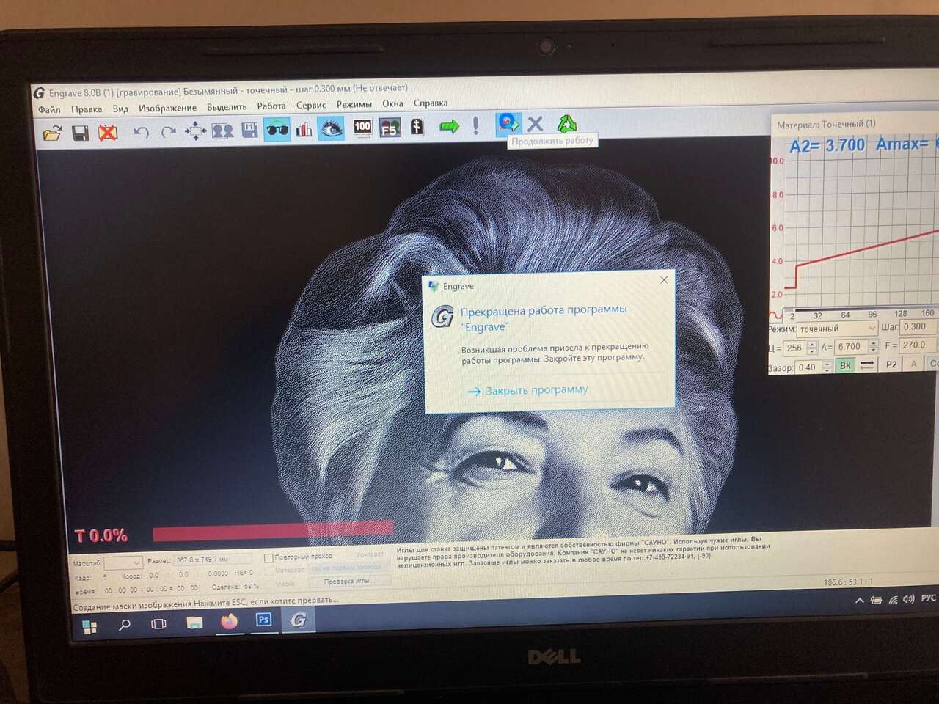The width and height of the screenshot is (939, 704).
Task: Click the floppy disk save icon
Action: [x=80, y=133]
